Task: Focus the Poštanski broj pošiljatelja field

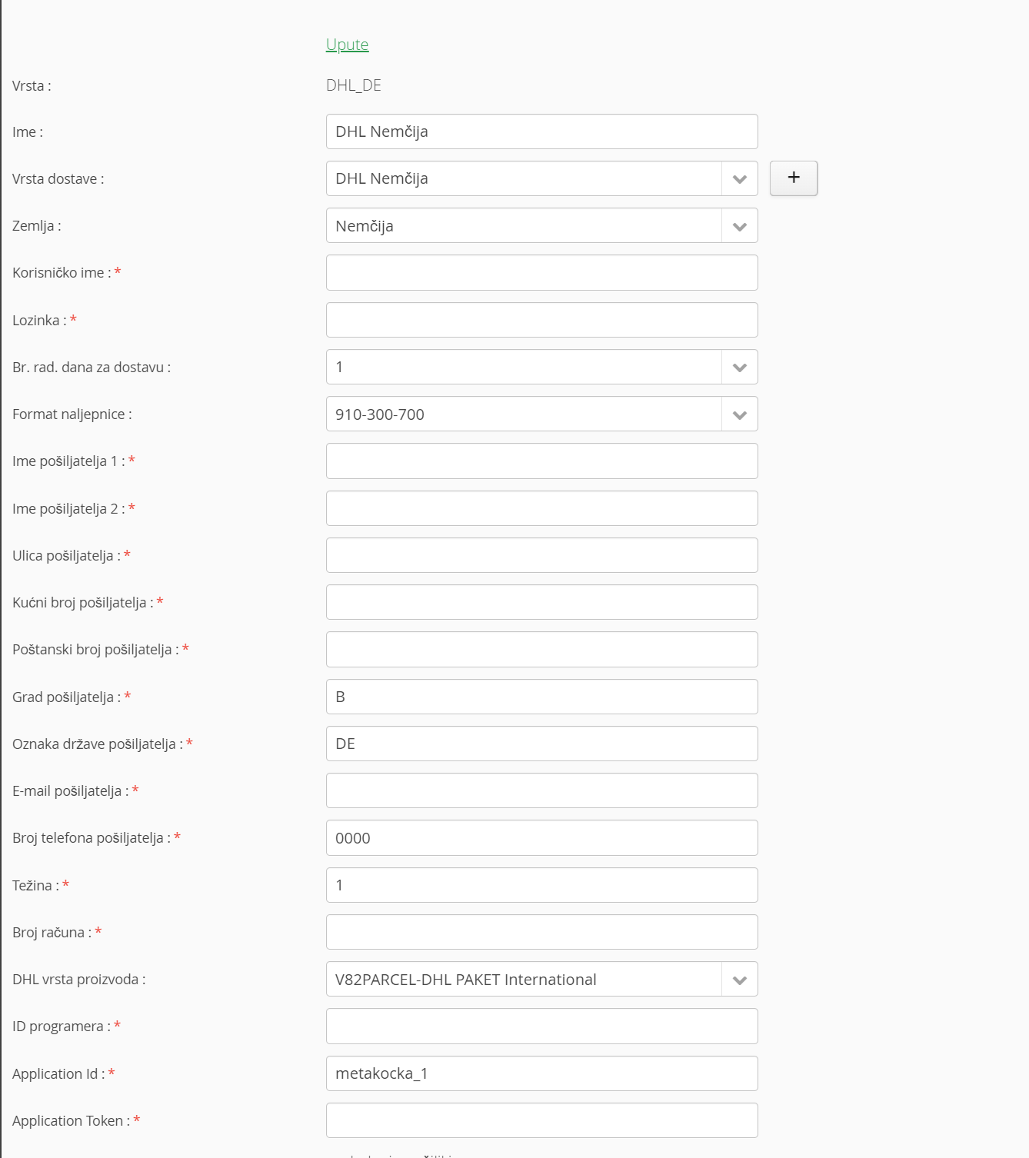Action: 542,649
